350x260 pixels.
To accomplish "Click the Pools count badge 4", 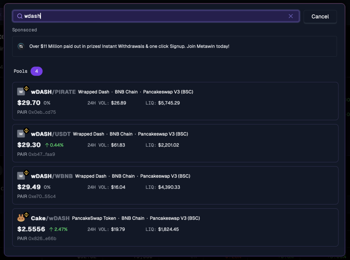I will tap(37, 71).
